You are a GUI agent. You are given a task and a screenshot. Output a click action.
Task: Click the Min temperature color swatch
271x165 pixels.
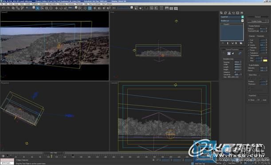[x=265, y=58]
